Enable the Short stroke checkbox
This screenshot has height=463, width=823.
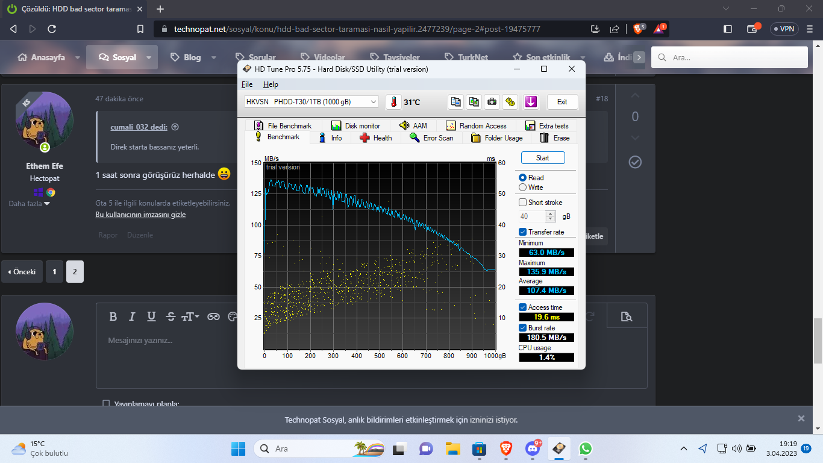click(523, 203)
